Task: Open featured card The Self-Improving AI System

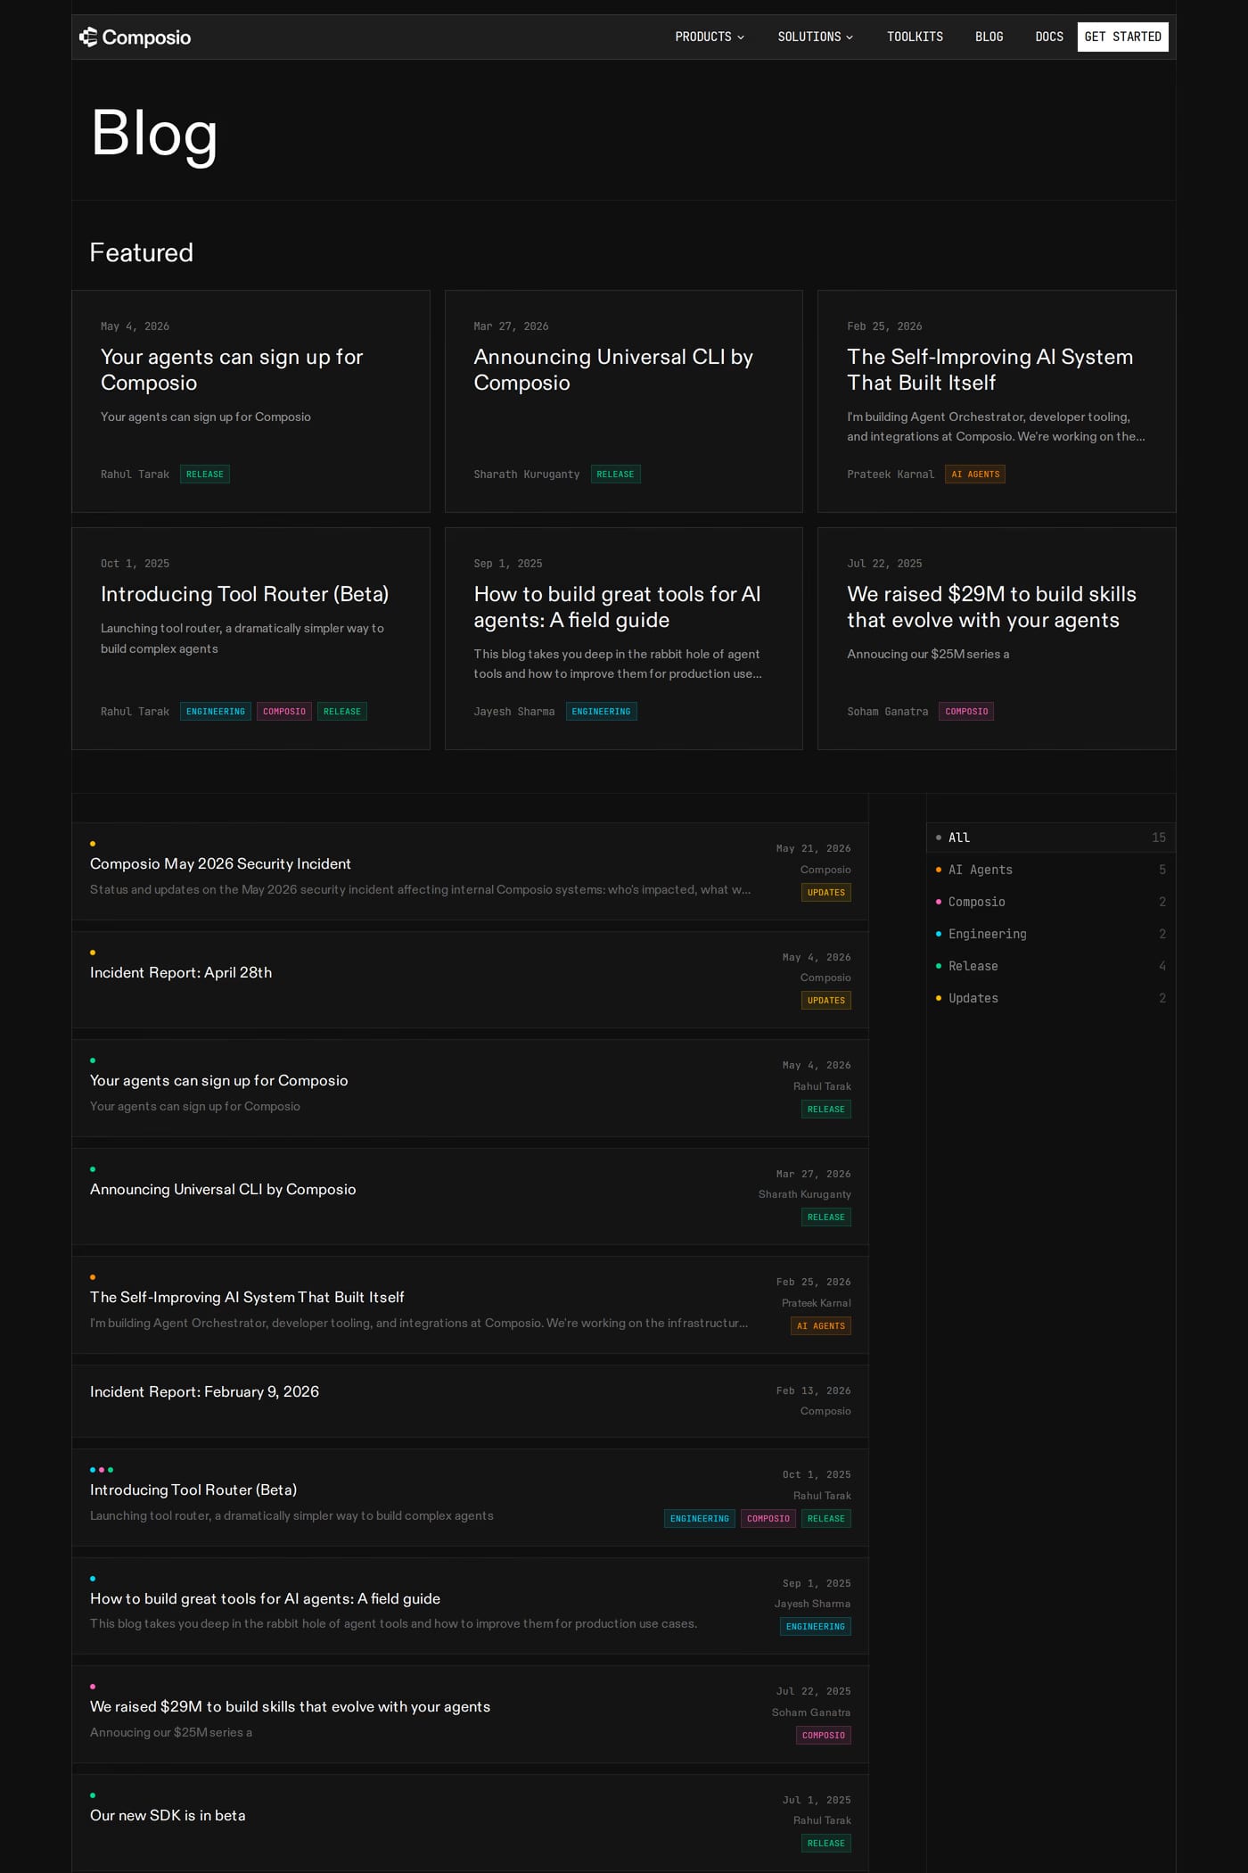Action: point(997,401)
